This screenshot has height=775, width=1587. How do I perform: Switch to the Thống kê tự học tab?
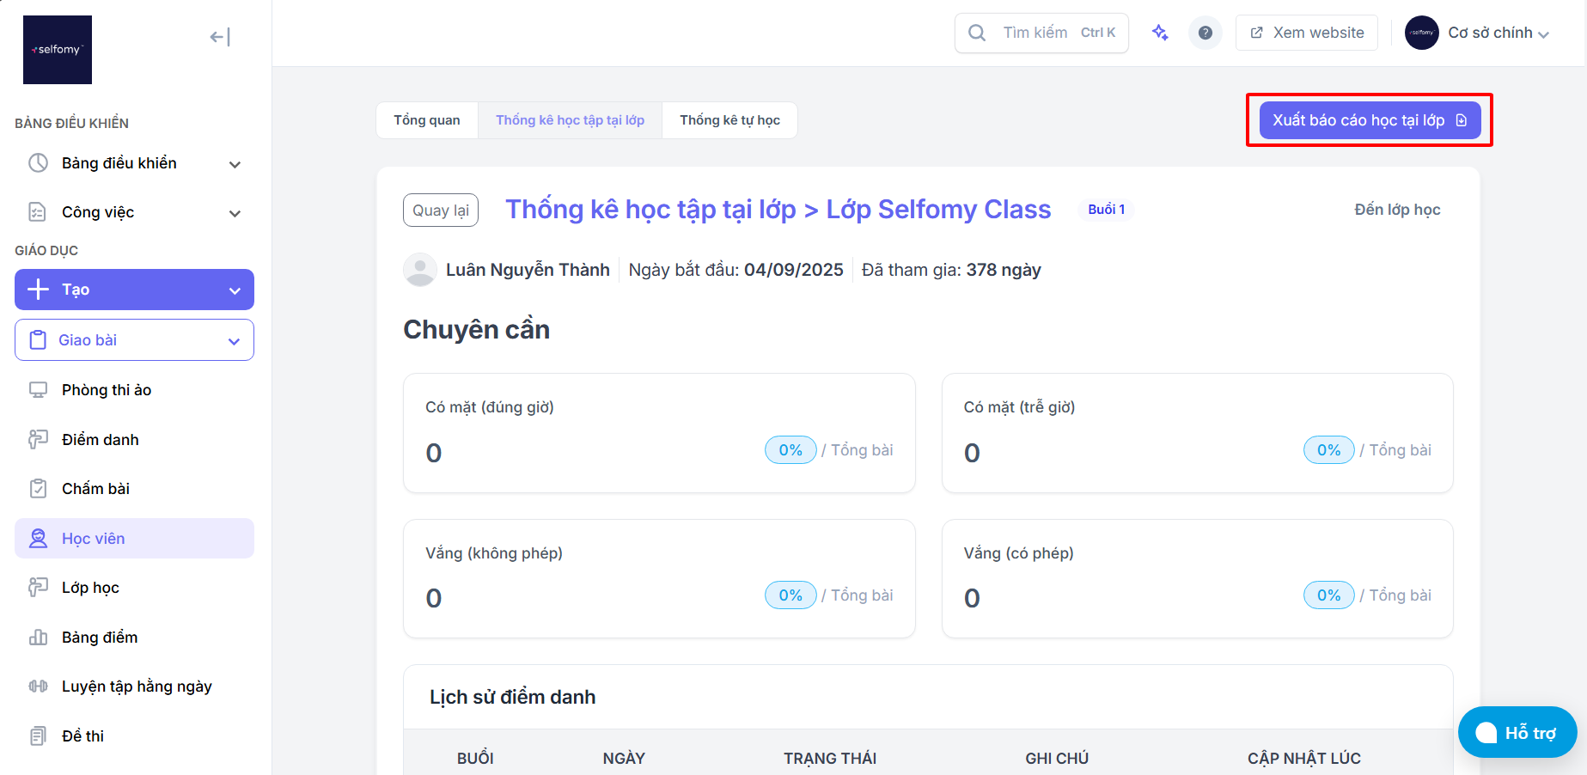tap(729, 120)
